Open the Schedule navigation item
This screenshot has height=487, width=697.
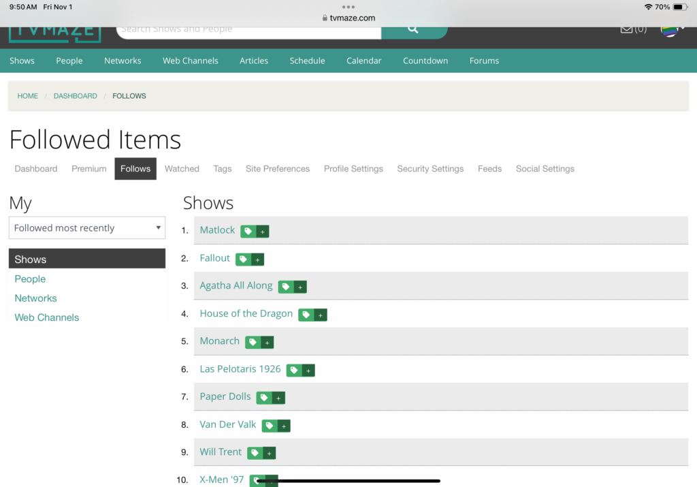click(x=307, y=61)
